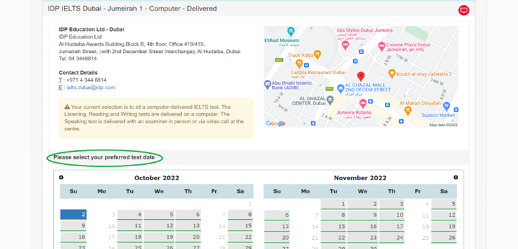Click the 'Contact Details' label
Viewport: 518px width, 249px height.
(78, 73)
